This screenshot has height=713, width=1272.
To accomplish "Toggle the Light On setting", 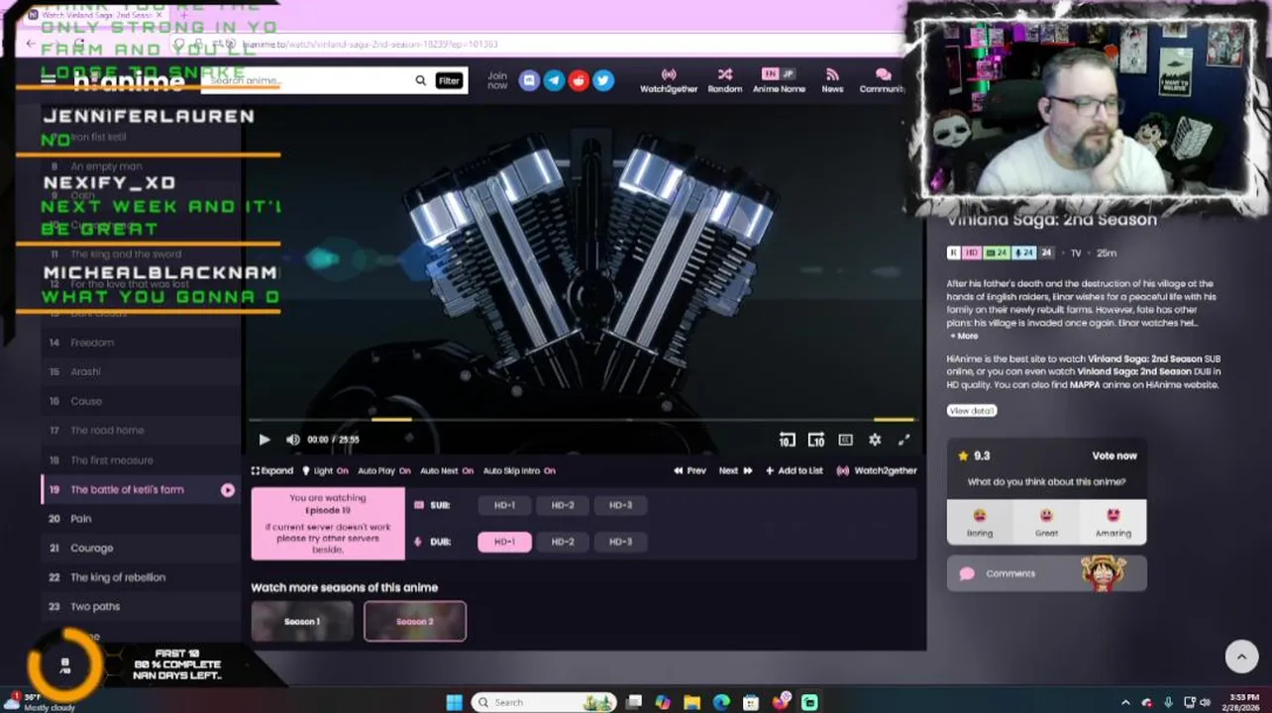I will [x=325, y=470].
